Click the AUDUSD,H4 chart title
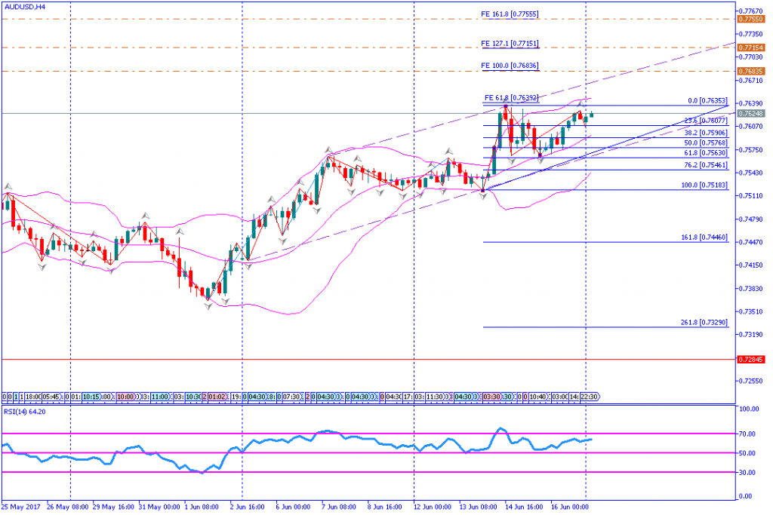Viewport: 773px width, 515px height. tap(25, 7)
